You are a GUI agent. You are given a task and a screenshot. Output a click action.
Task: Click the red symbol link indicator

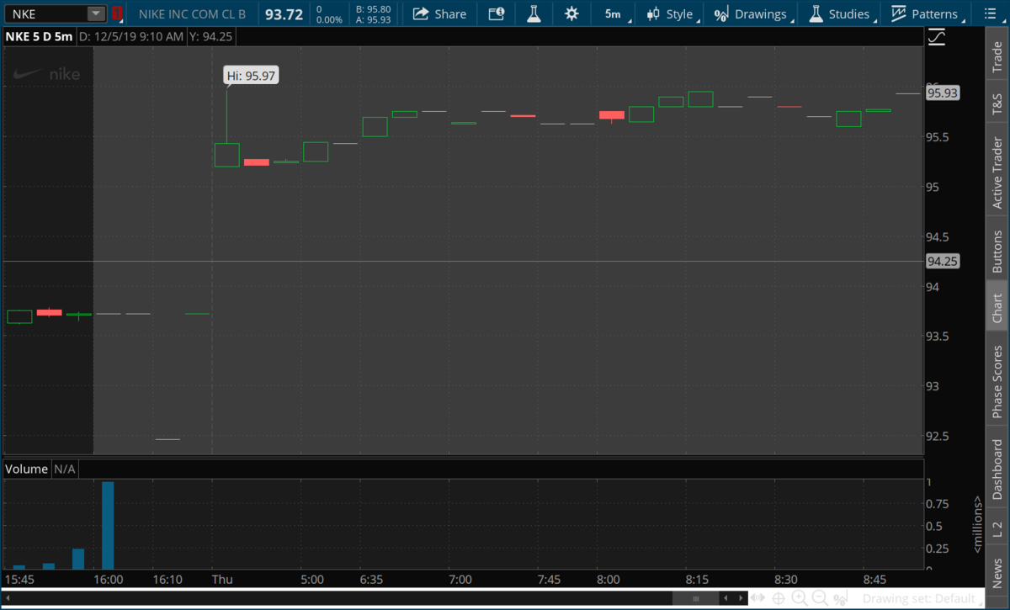pyautogui.click(x=117, y=13)
